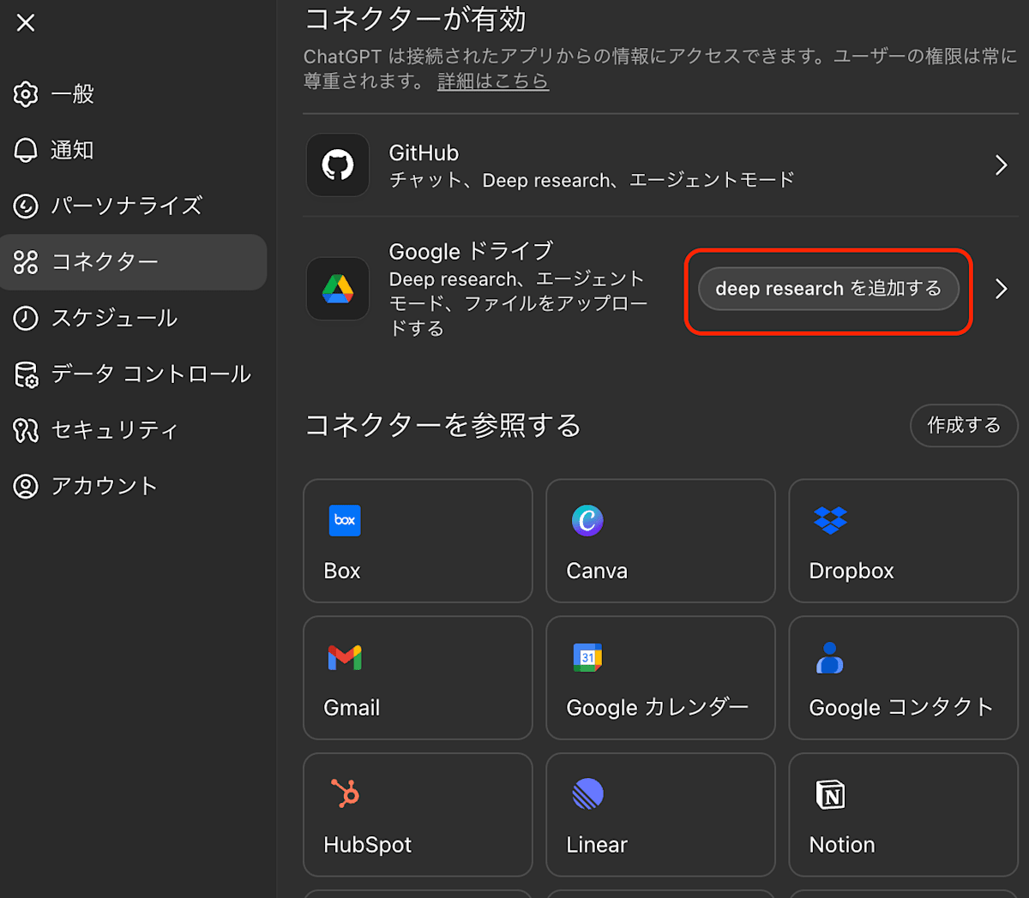The image size is (1029, 898).
Task: Click the Canva logo icon
Action: 587,520
